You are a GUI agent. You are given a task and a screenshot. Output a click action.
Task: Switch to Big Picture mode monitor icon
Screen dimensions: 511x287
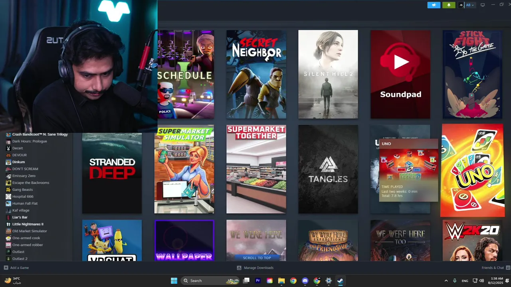click(483, 5)
